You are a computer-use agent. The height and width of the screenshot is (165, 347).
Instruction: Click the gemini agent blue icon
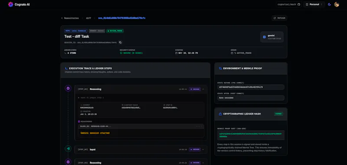(264, 37)
